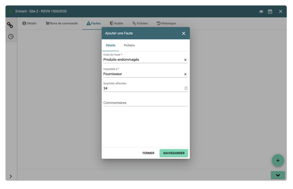Close the Entrant RSVN 10063030 window
This screenshot has width=293, height=189.
(x=280, y=11)
